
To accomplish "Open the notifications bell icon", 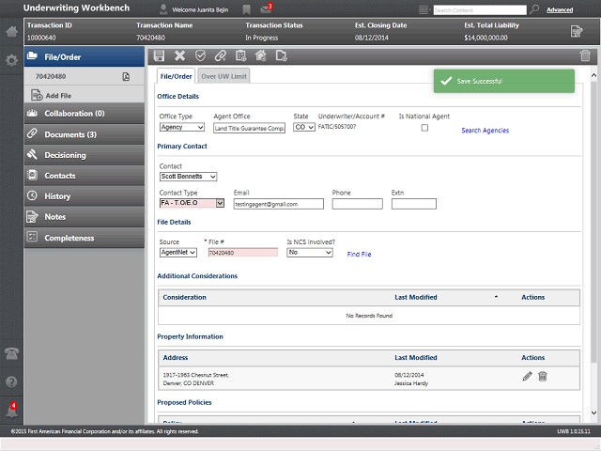I will 11,411.
